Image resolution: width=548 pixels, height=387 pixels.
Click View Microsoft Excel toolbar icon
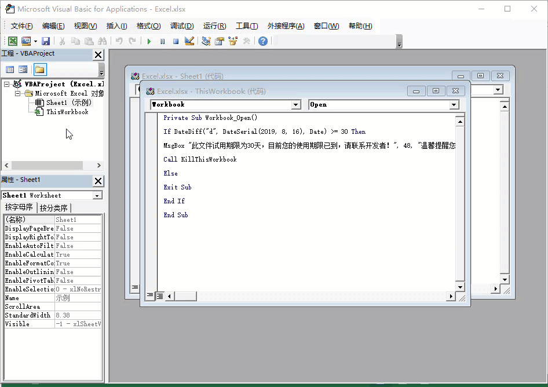pos(13,41)
